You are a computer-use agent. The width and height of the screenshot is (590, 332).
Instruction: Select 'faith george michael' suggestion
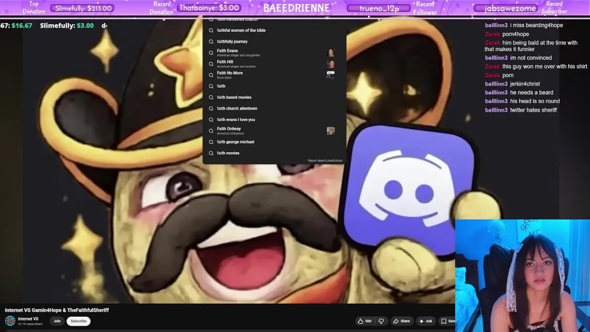274,142
